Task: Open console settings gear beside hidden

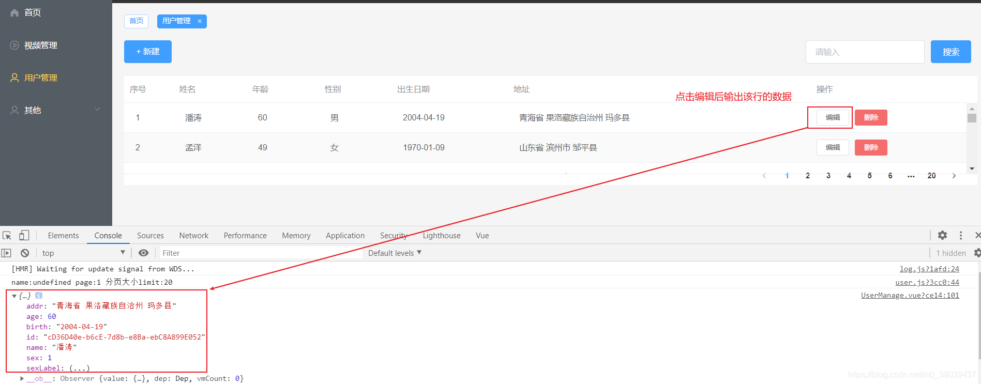Action: [977, 253]
